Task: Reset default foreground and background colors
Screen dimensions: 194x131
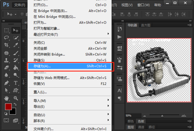Action: pos(5,114)
